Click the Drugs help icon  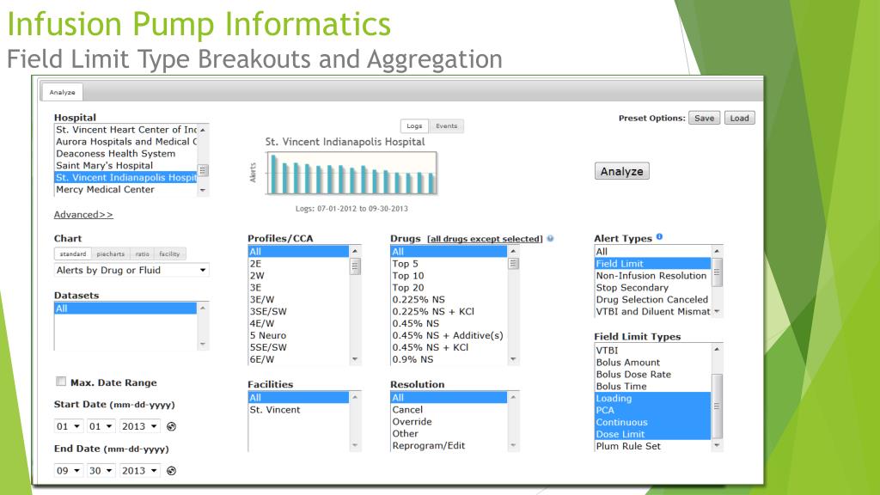pos(550,238)
